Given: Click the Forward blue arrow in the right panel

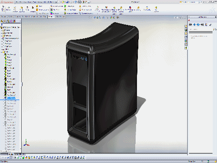Looking at the screenshot, I should (198, 24).
